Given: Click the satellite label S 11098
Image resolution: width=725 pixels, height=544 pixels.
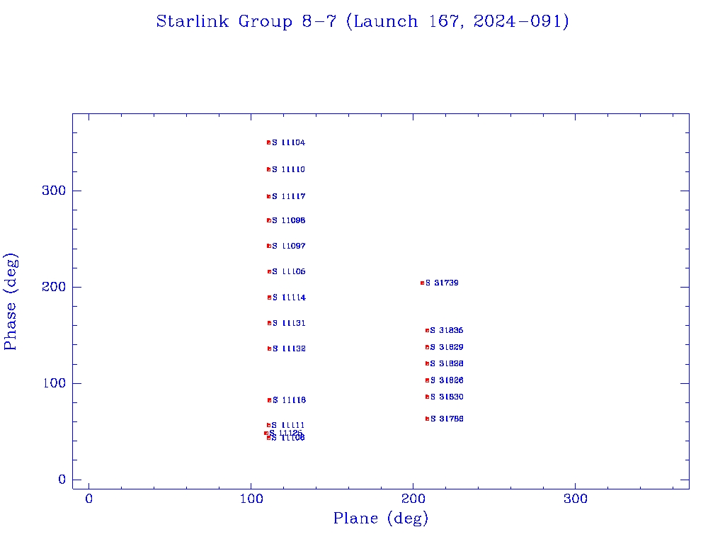Looking at the screenshot, I should tap(289, 221).
